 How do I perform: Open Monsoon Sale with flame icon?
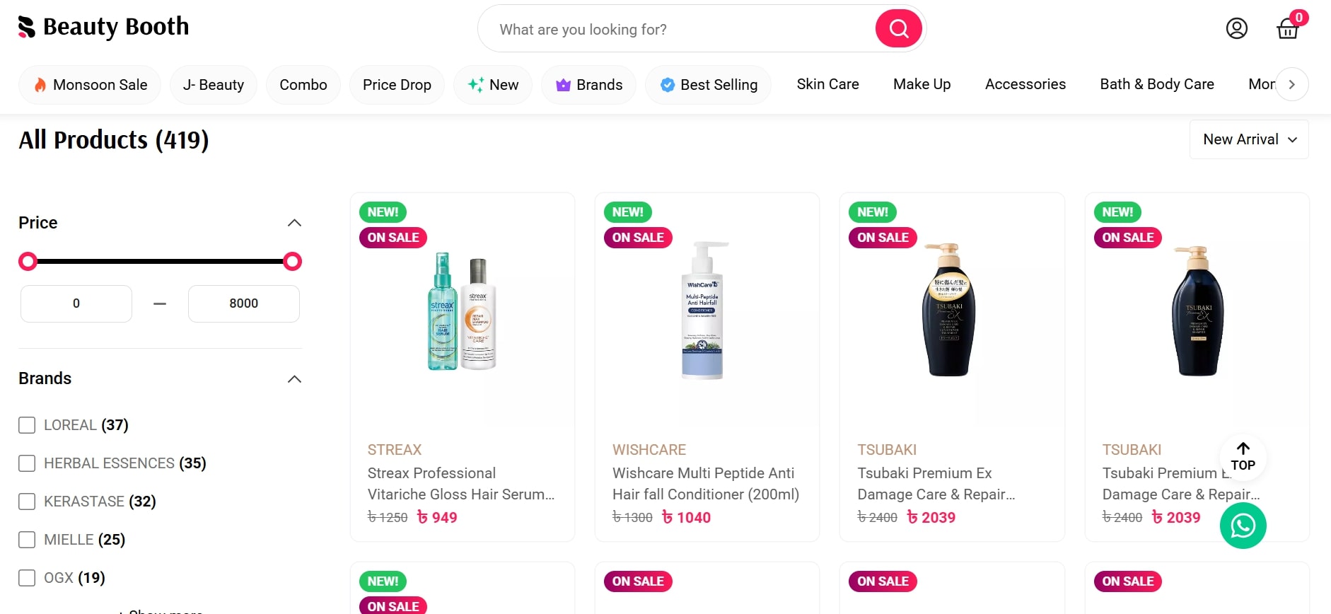pos(90,85)
